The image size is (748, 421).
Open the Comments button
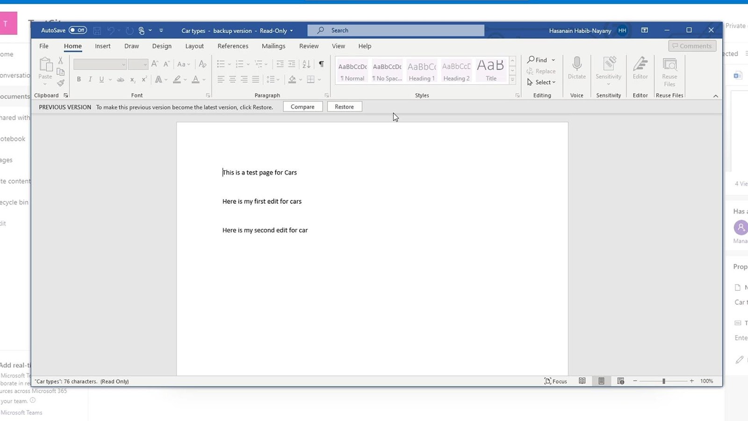[692, 46]
